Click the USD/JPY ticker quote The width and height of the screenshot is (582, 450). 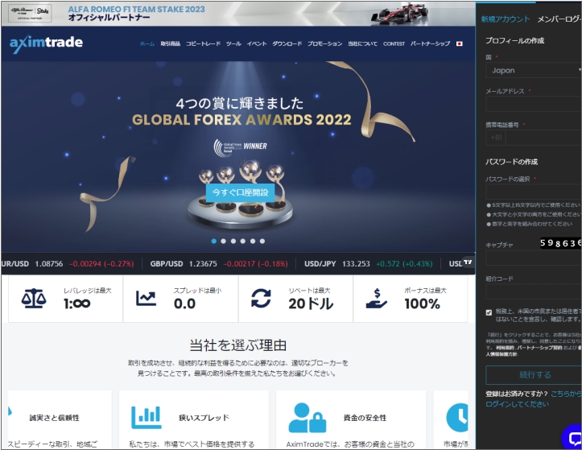coord(368,263)
